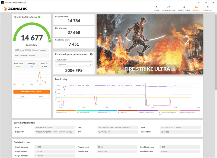Click the Best 14 631 value

coord(44,66)
